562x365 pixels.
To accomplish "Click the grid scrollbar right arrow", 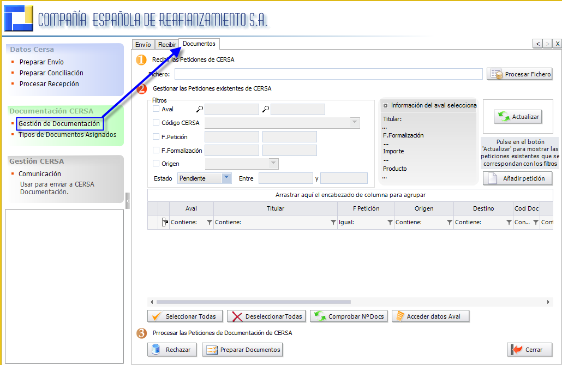I will click(548, 302).
